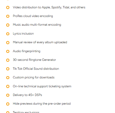Click the circle icon beside Manual review
The height and width of the screenshot is (113, 115).
[x=8, y=43]
